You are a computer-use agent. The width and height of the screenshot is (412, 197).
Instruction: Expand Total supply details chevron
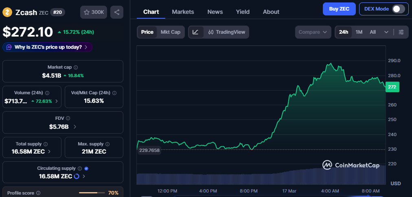pos(49,152)
